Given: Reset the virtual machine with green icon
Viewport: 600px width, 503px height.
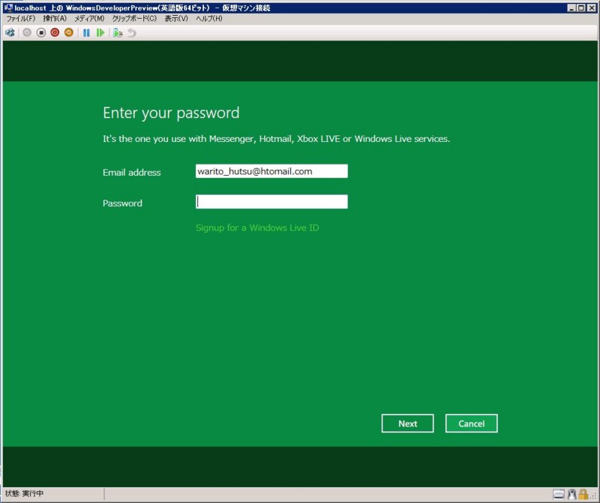Looking at the screenshot, I should [100, 33].
